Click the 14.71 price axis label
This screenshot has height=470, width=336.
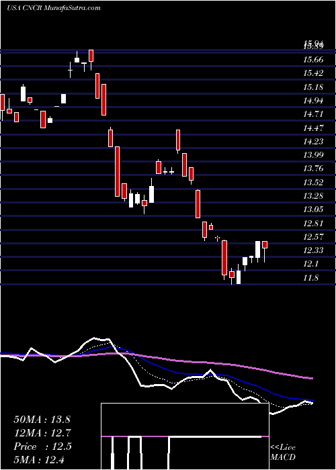point(313,114)
